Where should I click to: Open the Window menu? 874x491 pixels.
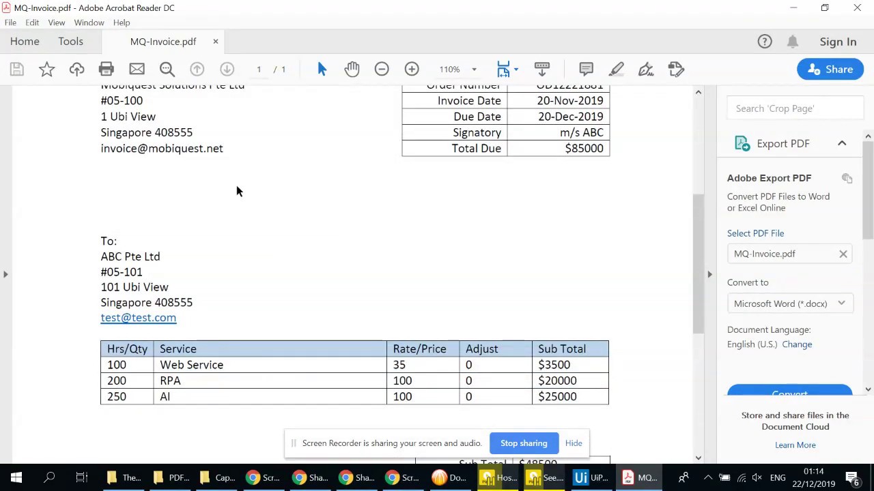(x=89, y=23)
